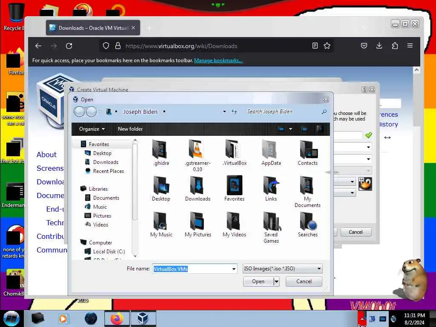The height and width of the screenshot is (327, 436).
Task: Select the Desktop folder in file grid
Action: pyautogui.click(x=161, y=188)
